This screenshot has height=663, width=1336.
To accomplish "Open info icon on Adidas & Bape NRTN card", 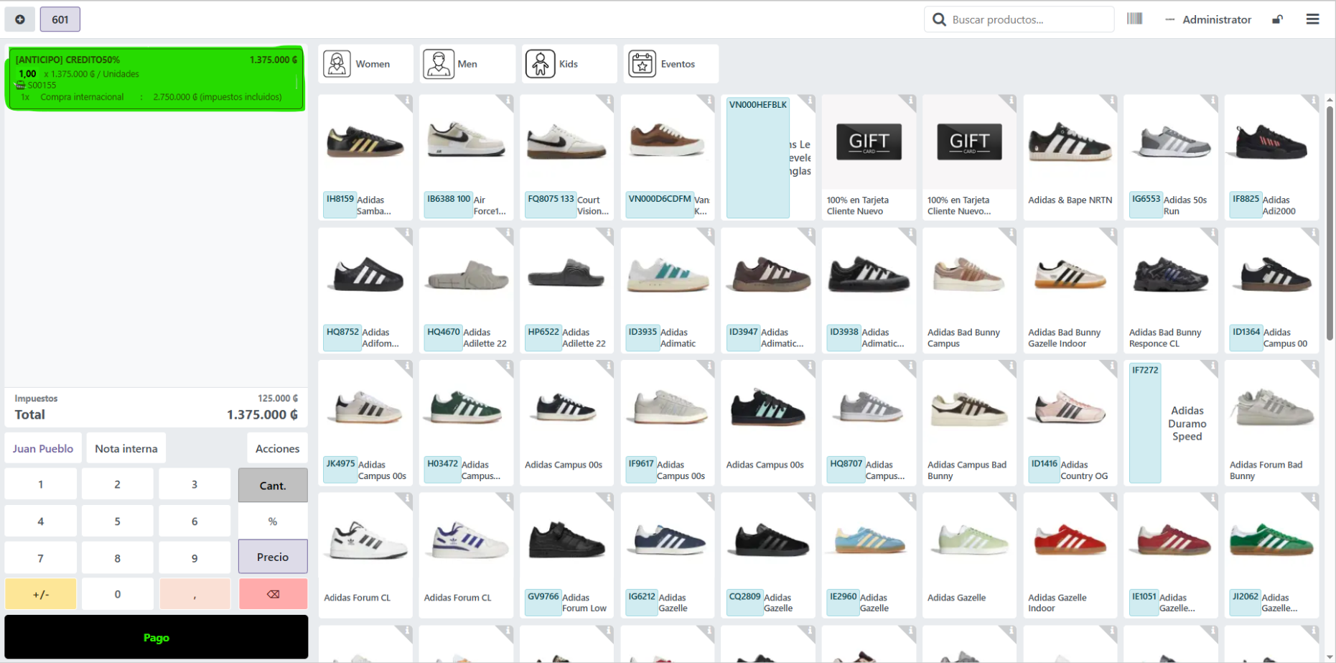I will click(x=1111, y=101).
